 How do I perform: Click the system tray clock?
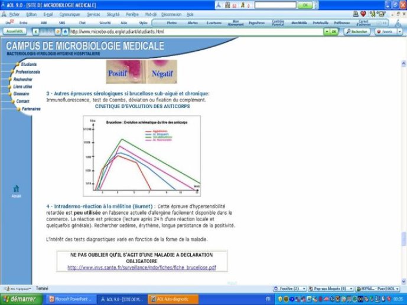click(398, 299)
